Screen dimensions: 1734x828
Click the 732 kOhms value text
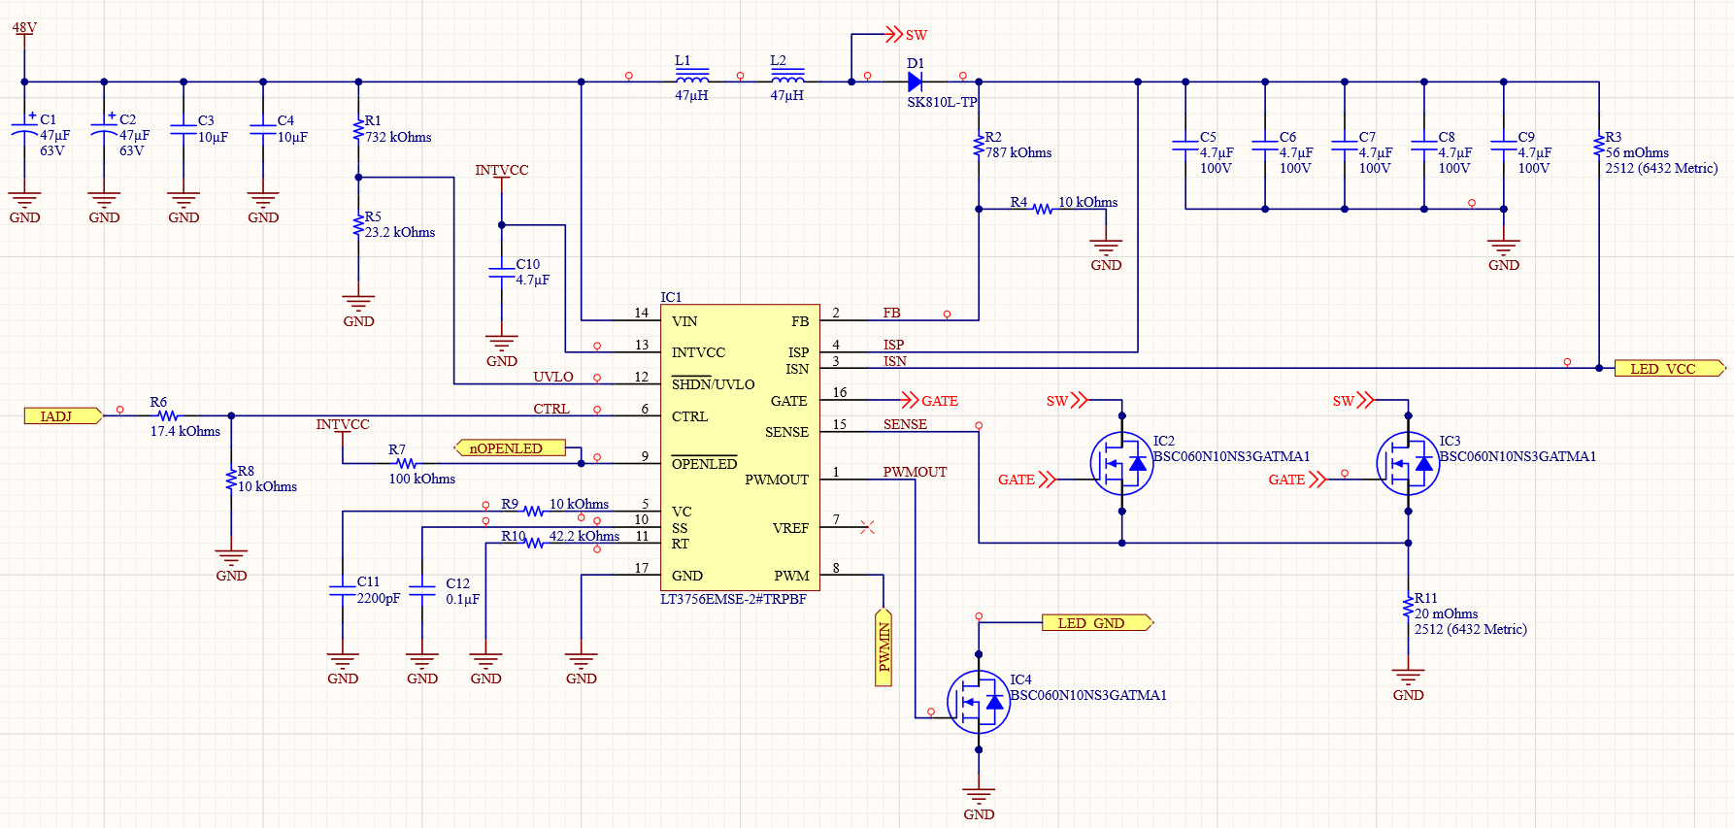(x=398, y=137)
